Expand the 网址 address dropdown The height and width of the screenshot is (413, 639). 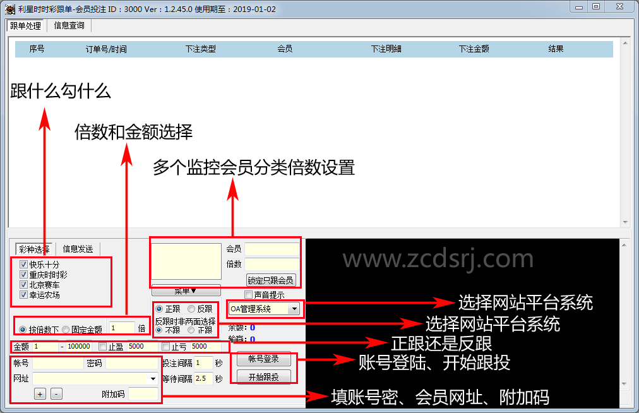153,379
